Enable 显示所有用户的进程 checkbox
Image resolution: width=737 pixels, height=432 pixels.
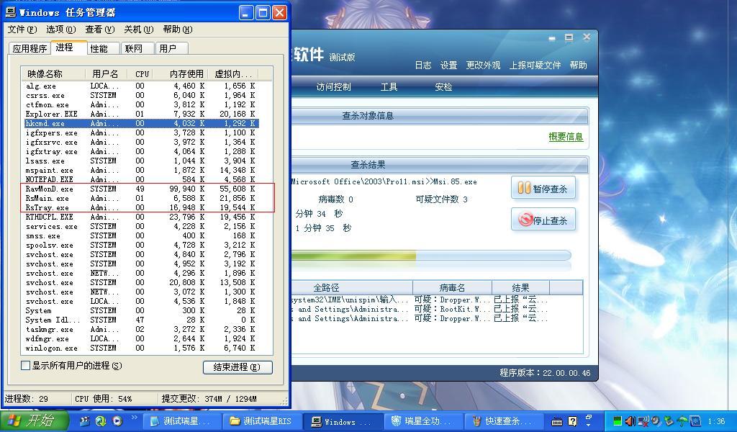pos(26,365)
